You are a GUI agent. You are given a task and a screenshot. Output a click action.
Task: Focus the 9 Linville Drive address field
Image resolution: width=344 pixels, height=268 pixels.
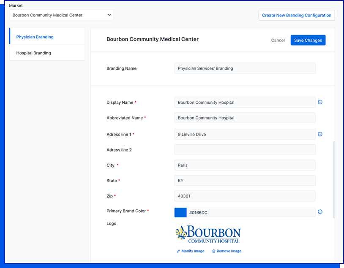(x=245, y=134)
